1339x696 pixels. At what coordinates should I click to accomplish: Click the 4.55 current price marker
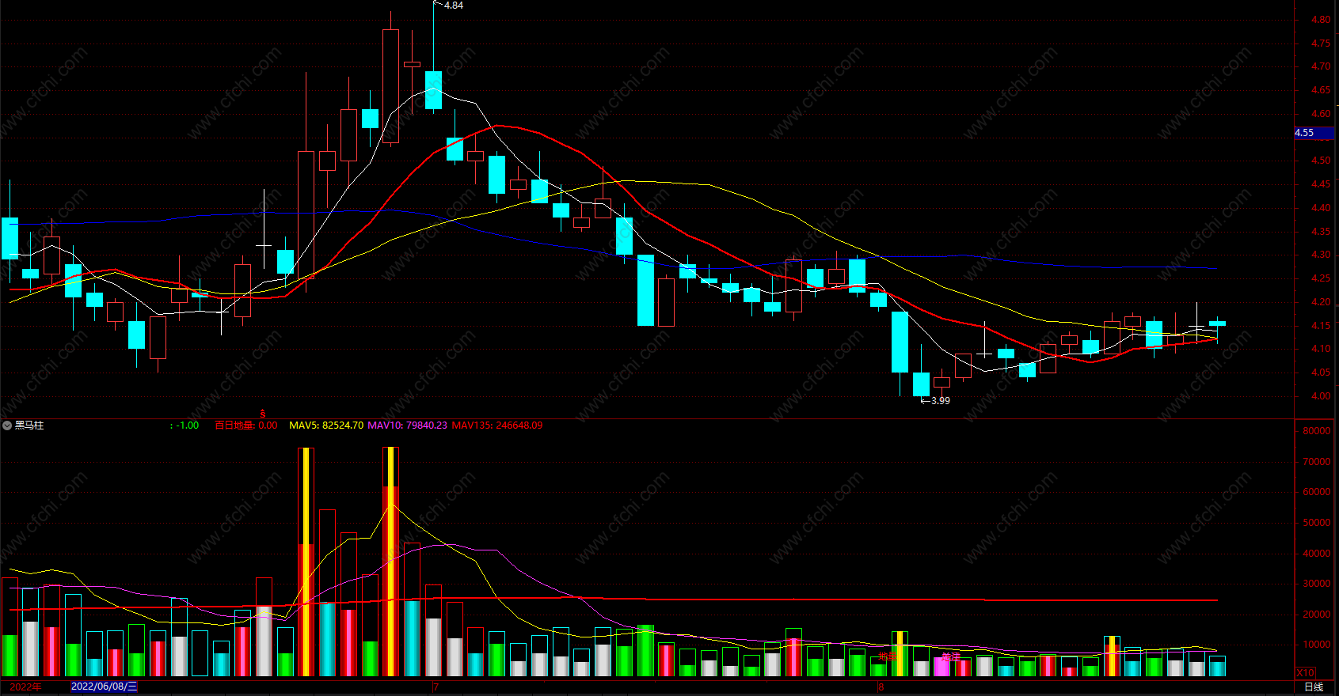click(1314, 133)
